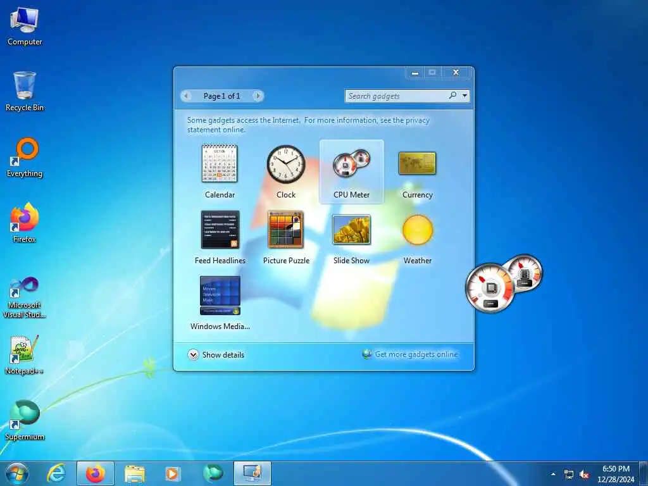This screenshot has width=648, height=486.
Task: Click the Currency label text
Action: tap(418, 195)
